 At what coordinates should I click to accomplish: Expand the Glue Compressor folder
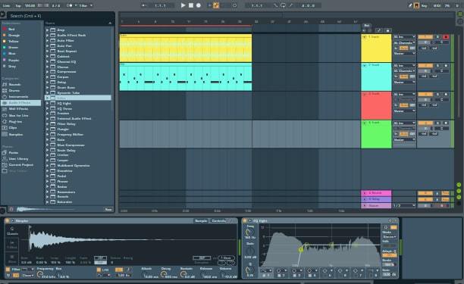click(x=47, y=145)
